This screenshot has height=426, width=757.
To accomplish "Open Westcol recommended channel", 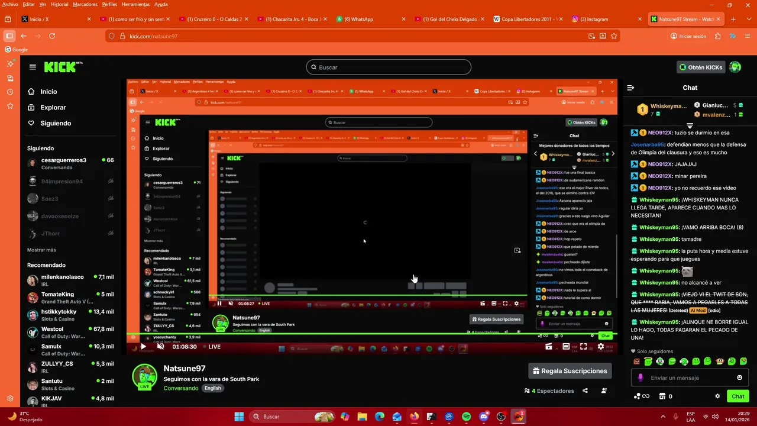I will click(x=70, y=333).
